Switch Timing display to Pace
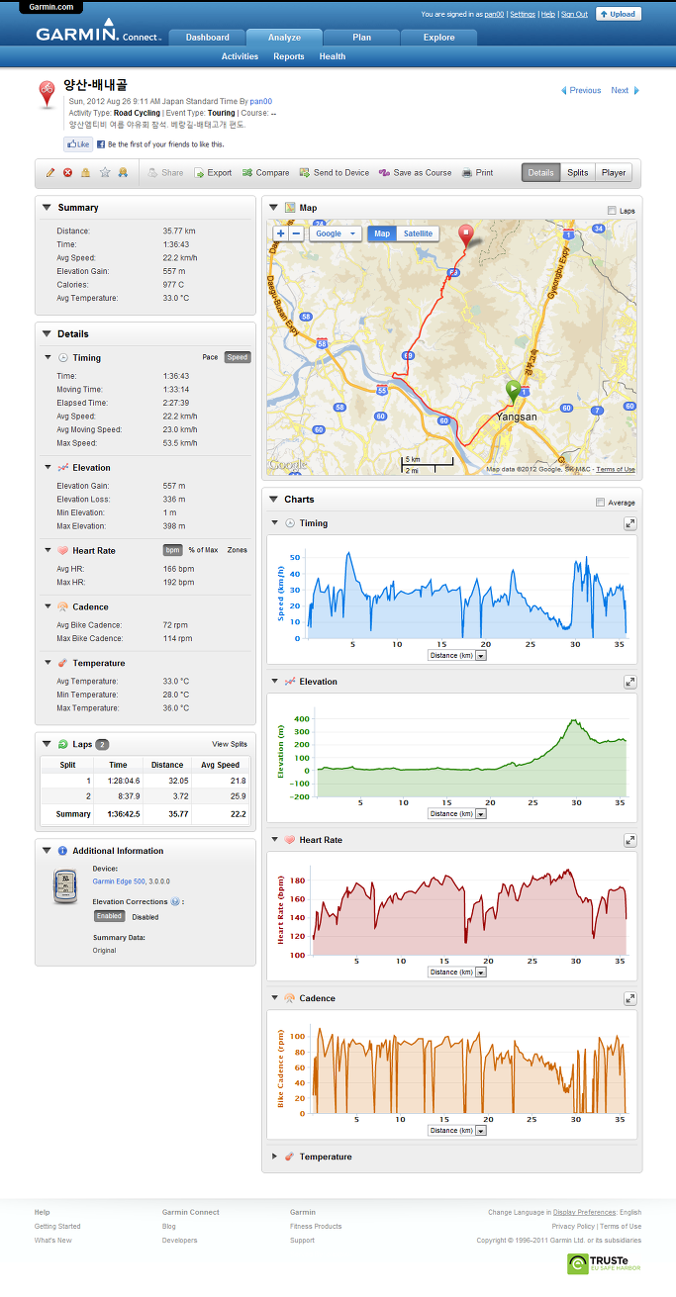This screenshot has width=676, height=1297. click(210, 357)
